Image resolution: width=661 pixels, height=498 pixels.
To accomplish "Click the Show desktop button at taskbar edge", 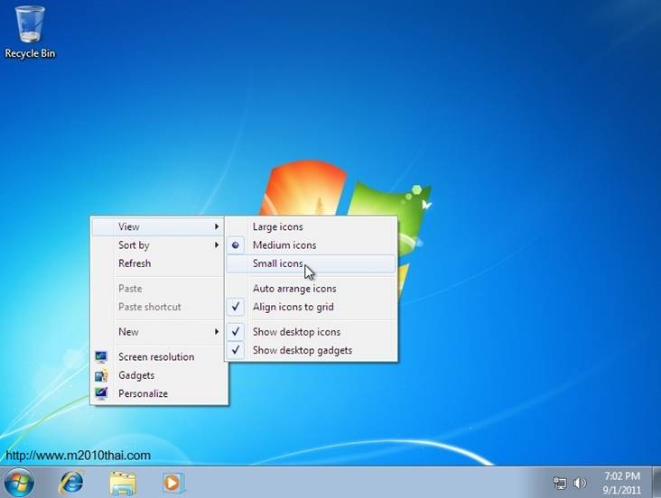I will point(656,483).
